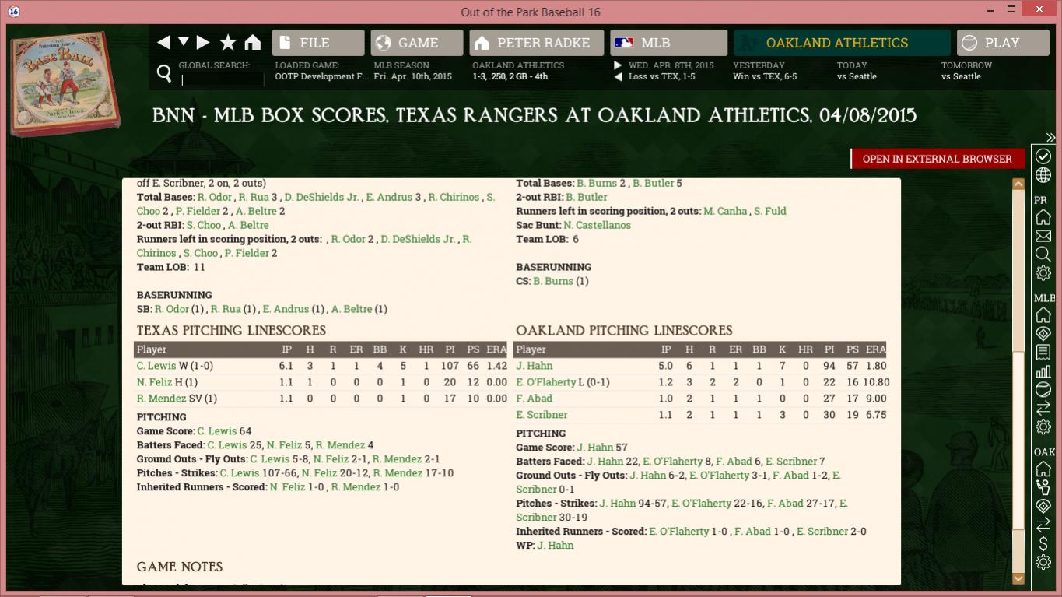This screenshot has height=597, width=1062.
Task: Open M. Canha player link
Action: tap(725, 211)
